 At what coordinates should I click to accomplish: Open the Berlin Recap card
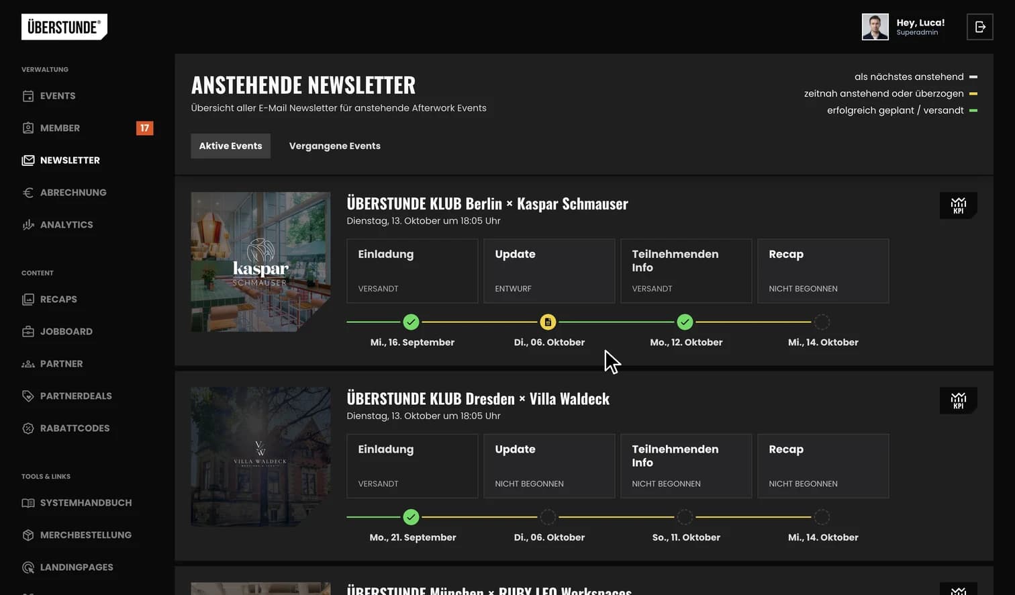point(823,271)
